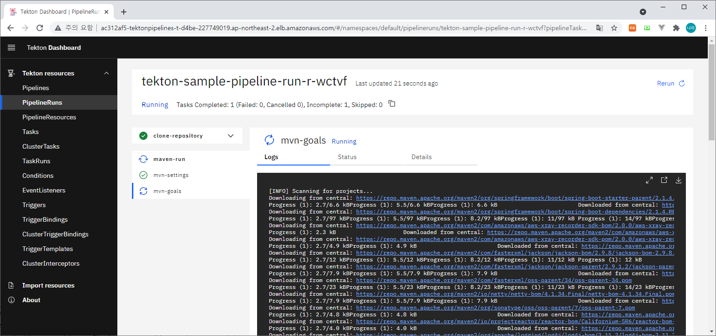Open the About page link
The width and height of the screenshot is (716, 336).
[32, 300]
